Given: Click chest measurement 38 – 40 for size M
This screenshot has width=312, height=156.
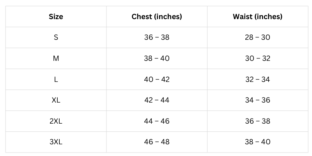Looking at the screenshot, I should click(x=157, y=58).
